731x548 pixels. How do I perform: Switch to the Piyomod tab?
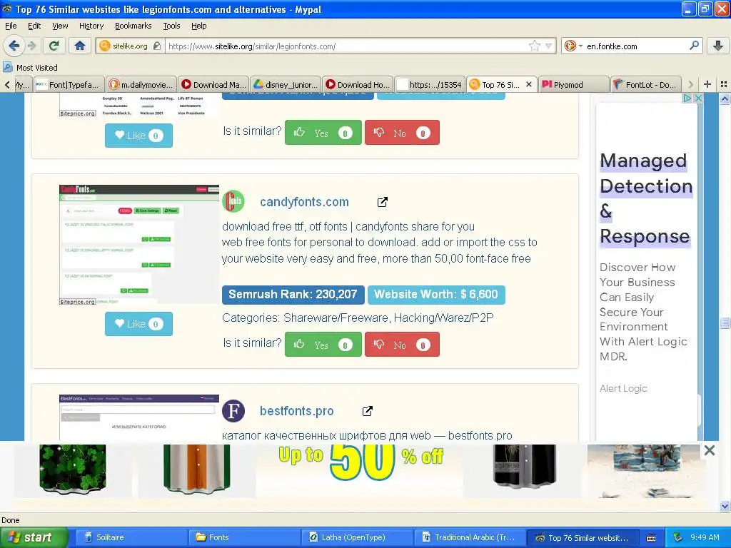[x=574, y=84]
